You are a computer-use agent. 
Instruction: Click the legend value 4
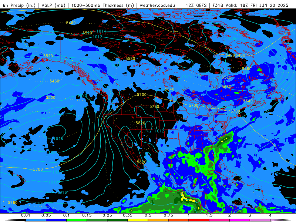(x=270, y=215)
